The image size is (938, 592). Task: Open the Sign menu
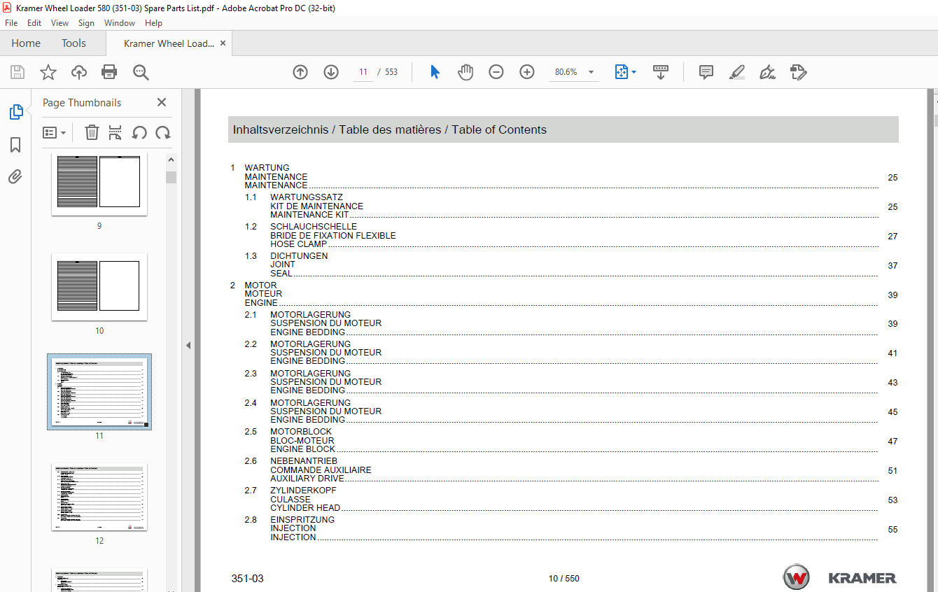(86, 23)
